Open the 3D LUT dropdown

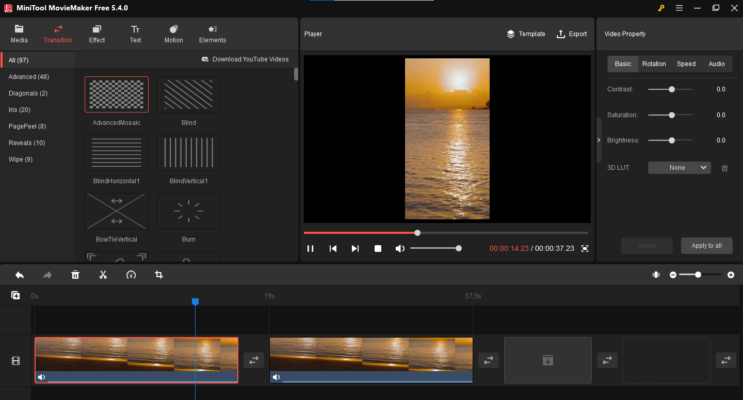[x=680, y=168]
